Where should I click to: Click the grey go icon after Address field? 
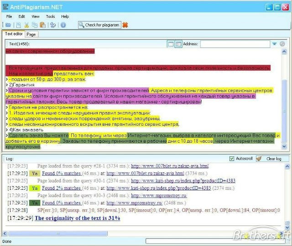tap(282, 44)
